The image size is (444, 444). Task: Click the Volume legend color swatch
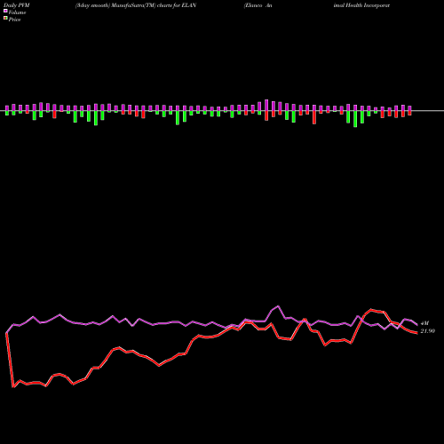pos(5,11)
